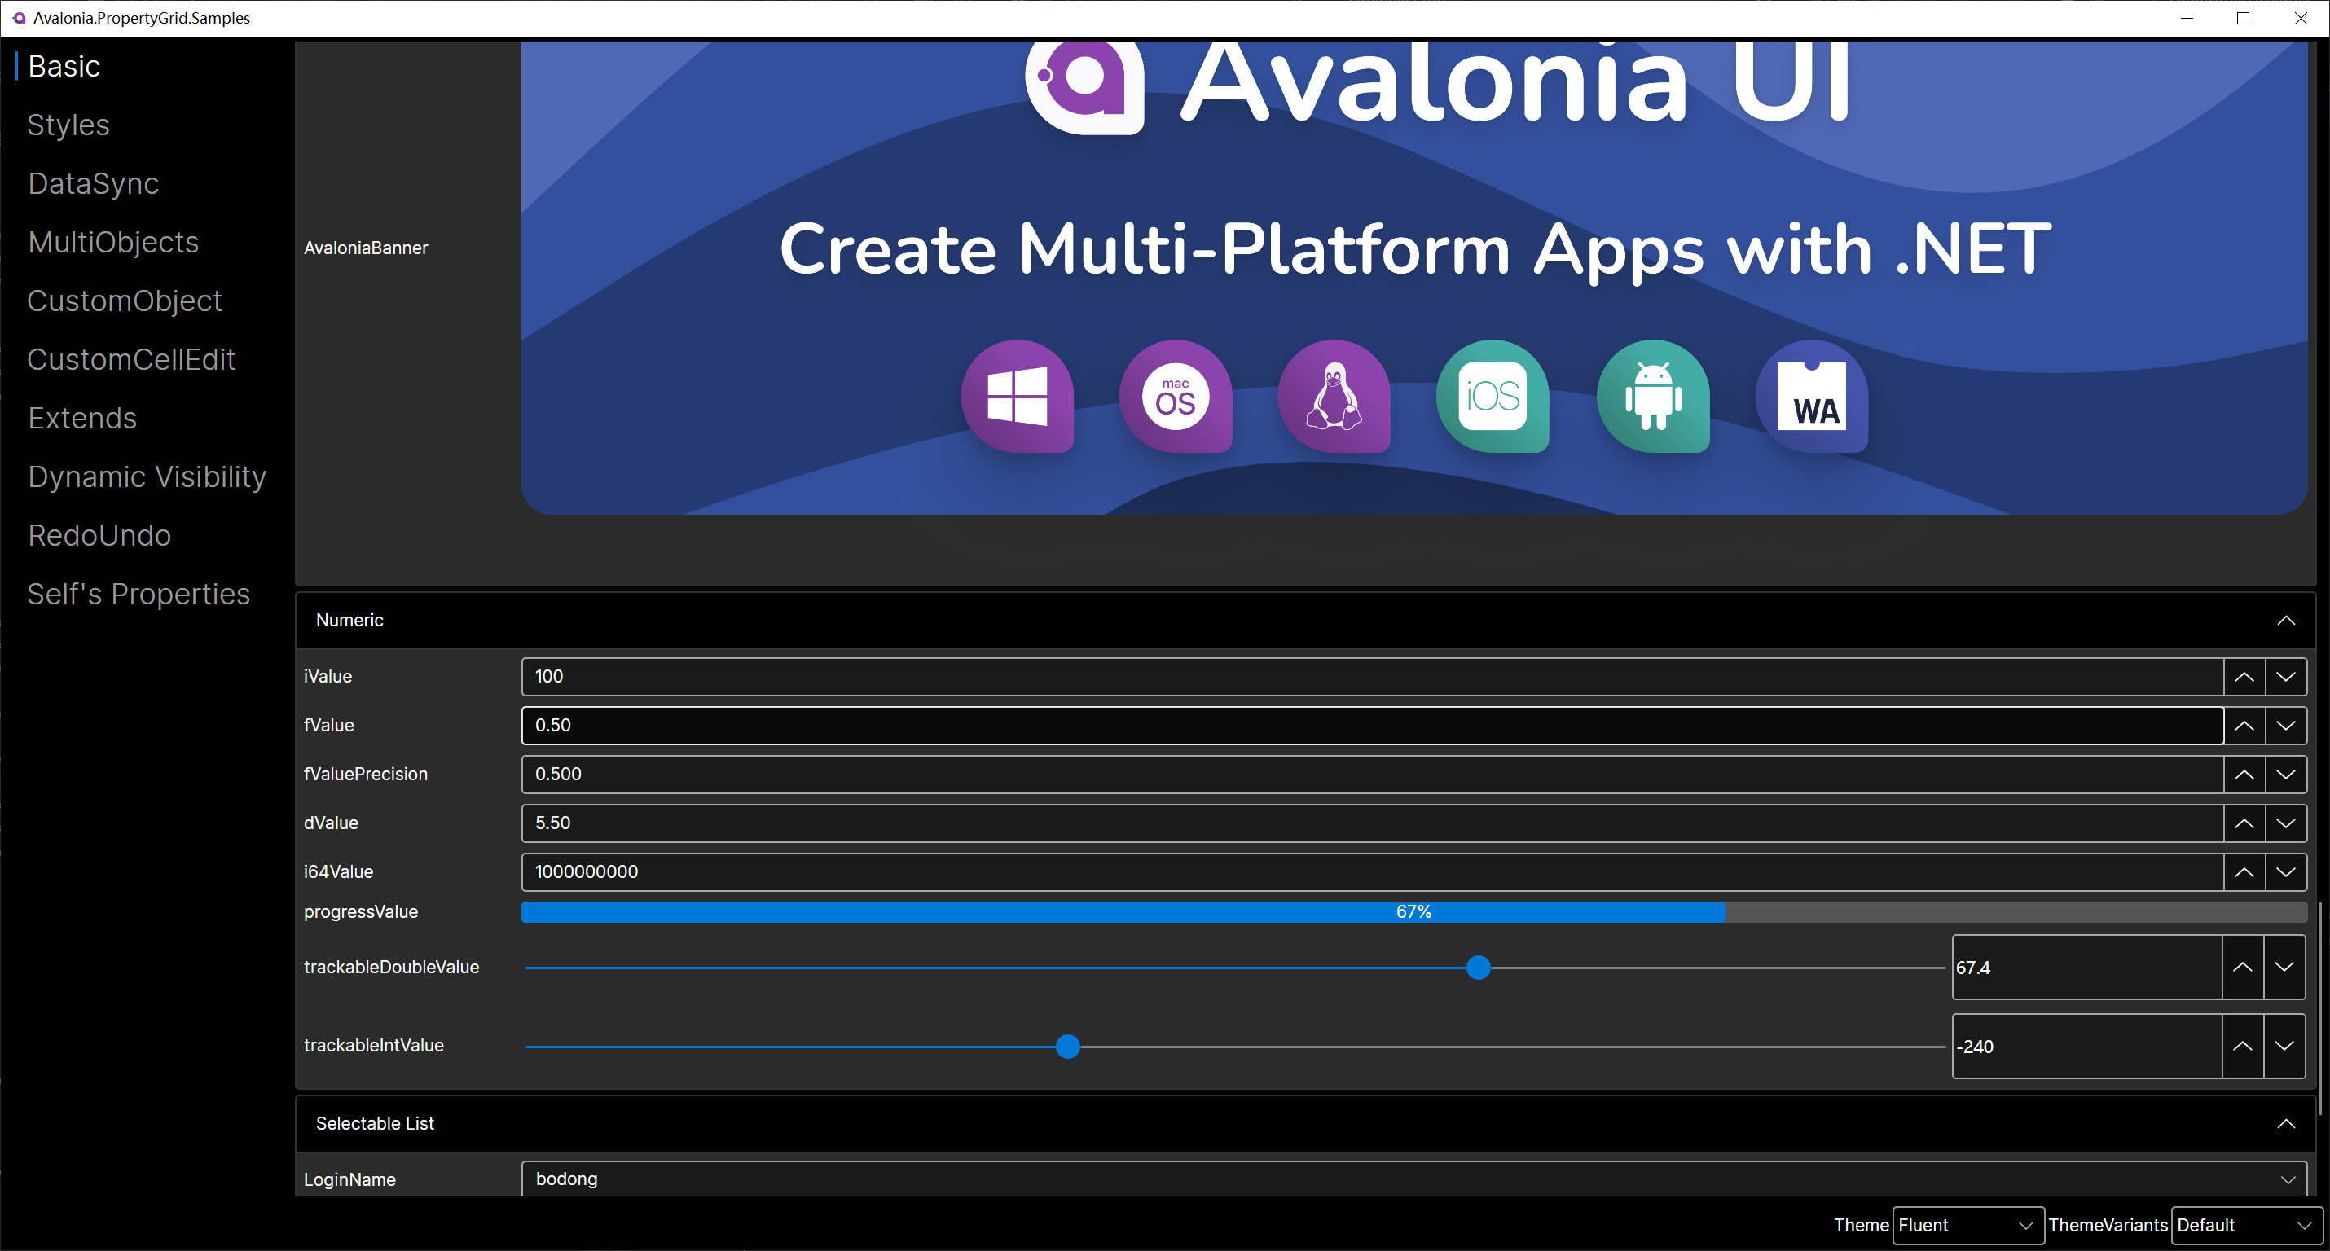Decrease dValue with down spinner
The image size is (2330, 1251).
2286,823
